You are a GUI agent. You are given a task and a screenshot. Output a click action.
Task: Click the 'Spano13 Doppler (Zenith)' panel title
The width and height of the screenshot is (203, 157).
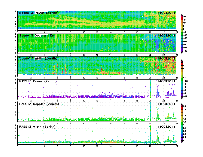[40, 36]
